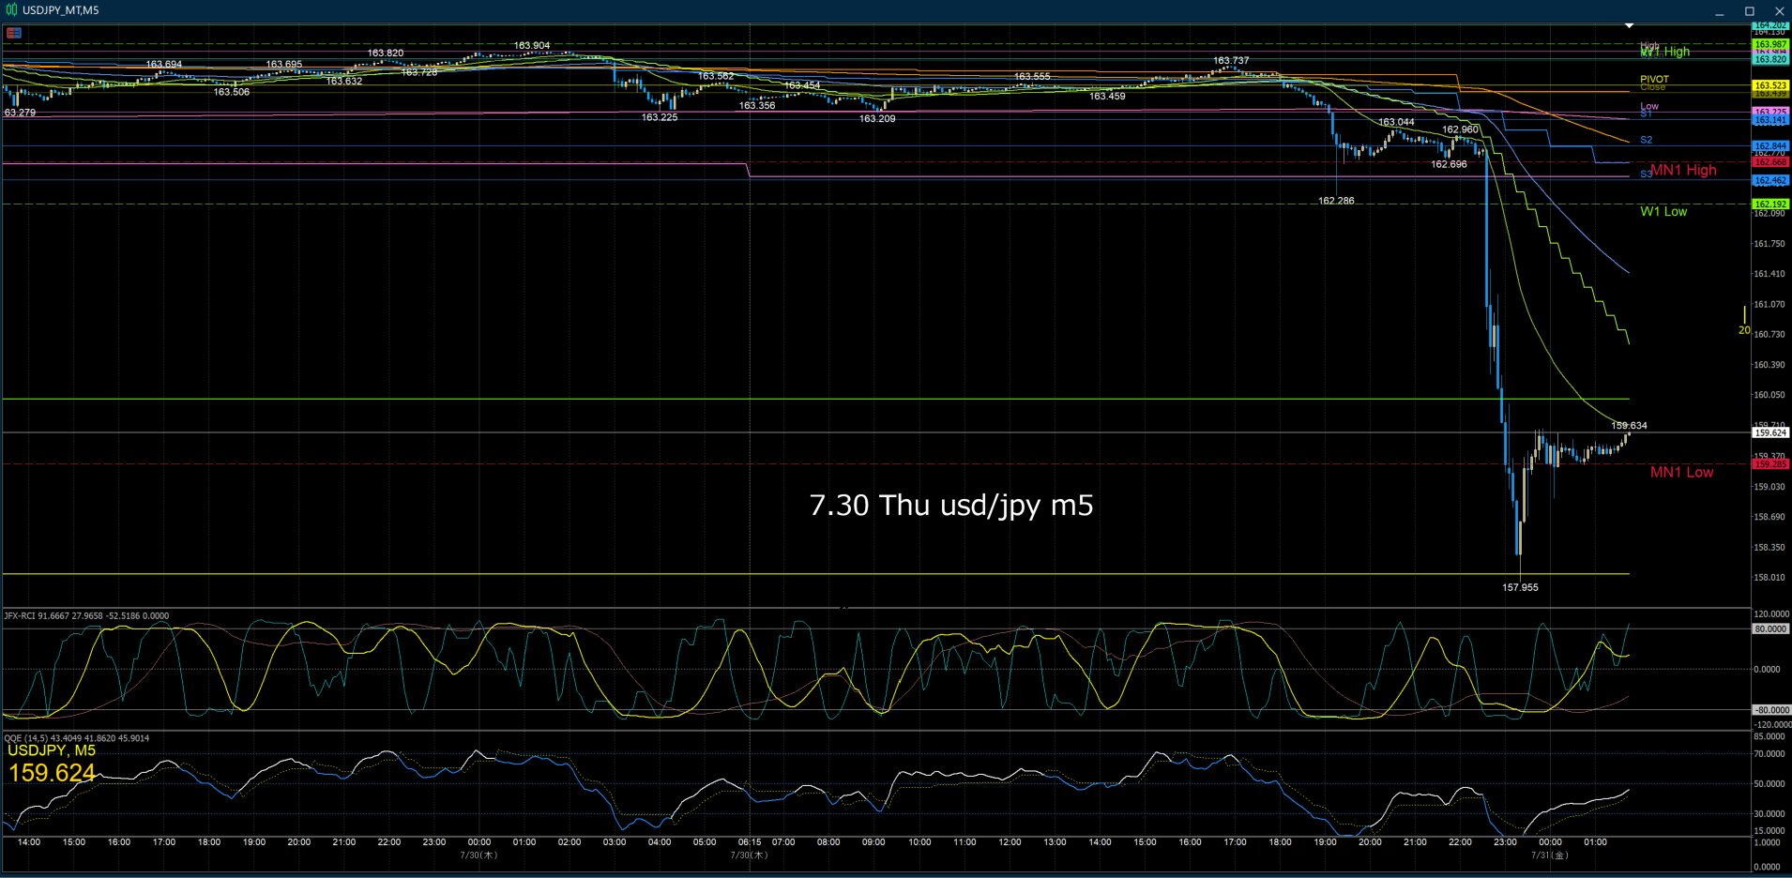Click the red 159.285 price tag
This screenshot has width=1792, height=878.
(1770, 463)
